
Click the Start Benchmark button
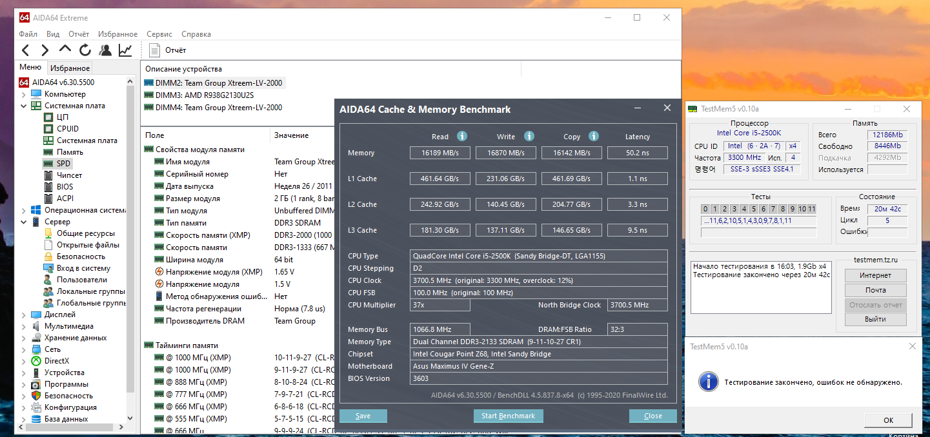[509, 416]
